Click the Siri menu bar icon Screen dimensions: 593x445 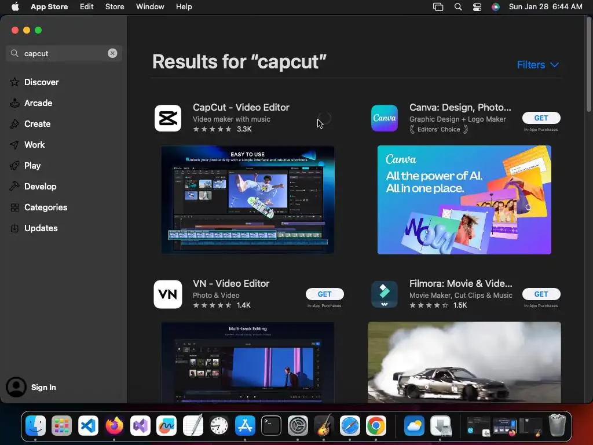click(x=496, y=7)
